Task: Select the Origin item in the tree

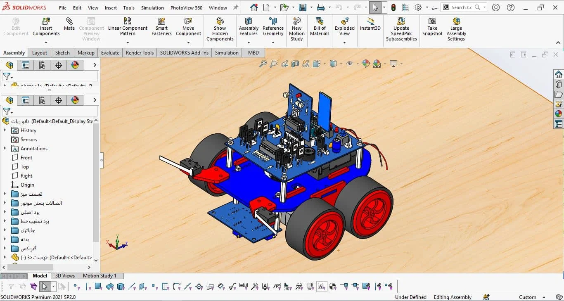Action: click(x=27, y=185)
